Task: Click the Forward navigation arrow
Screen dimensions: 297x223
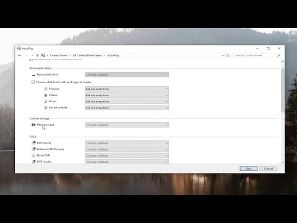Action: click(27, 55)
